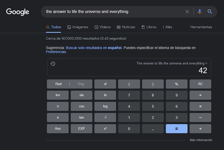Viewport: 224px width, 150px height.
Task: Insert the π constant
Action: coord(58,106)
